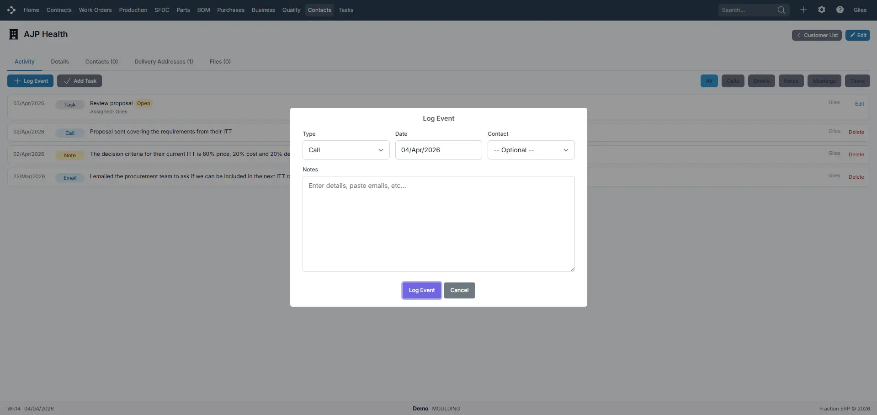Click the Edit pencil button

(x=857, y=35)
